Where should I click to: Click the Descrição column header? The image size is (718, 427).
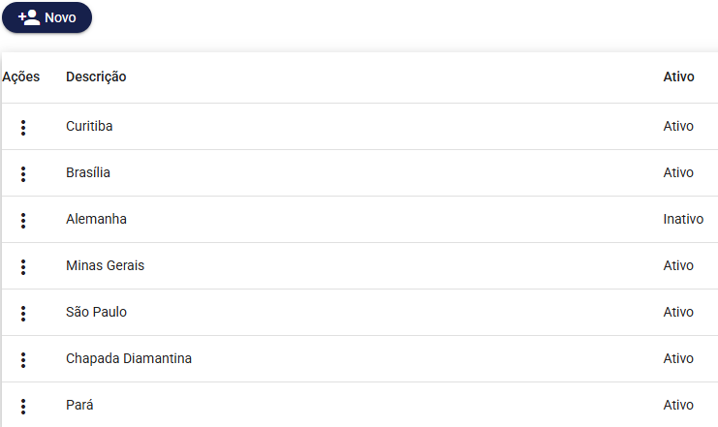[96, 76]
